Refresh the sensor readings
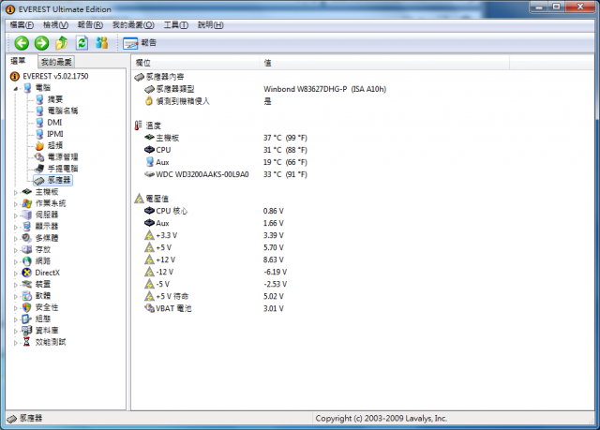The image size is (600, 430). click(82, 43)
